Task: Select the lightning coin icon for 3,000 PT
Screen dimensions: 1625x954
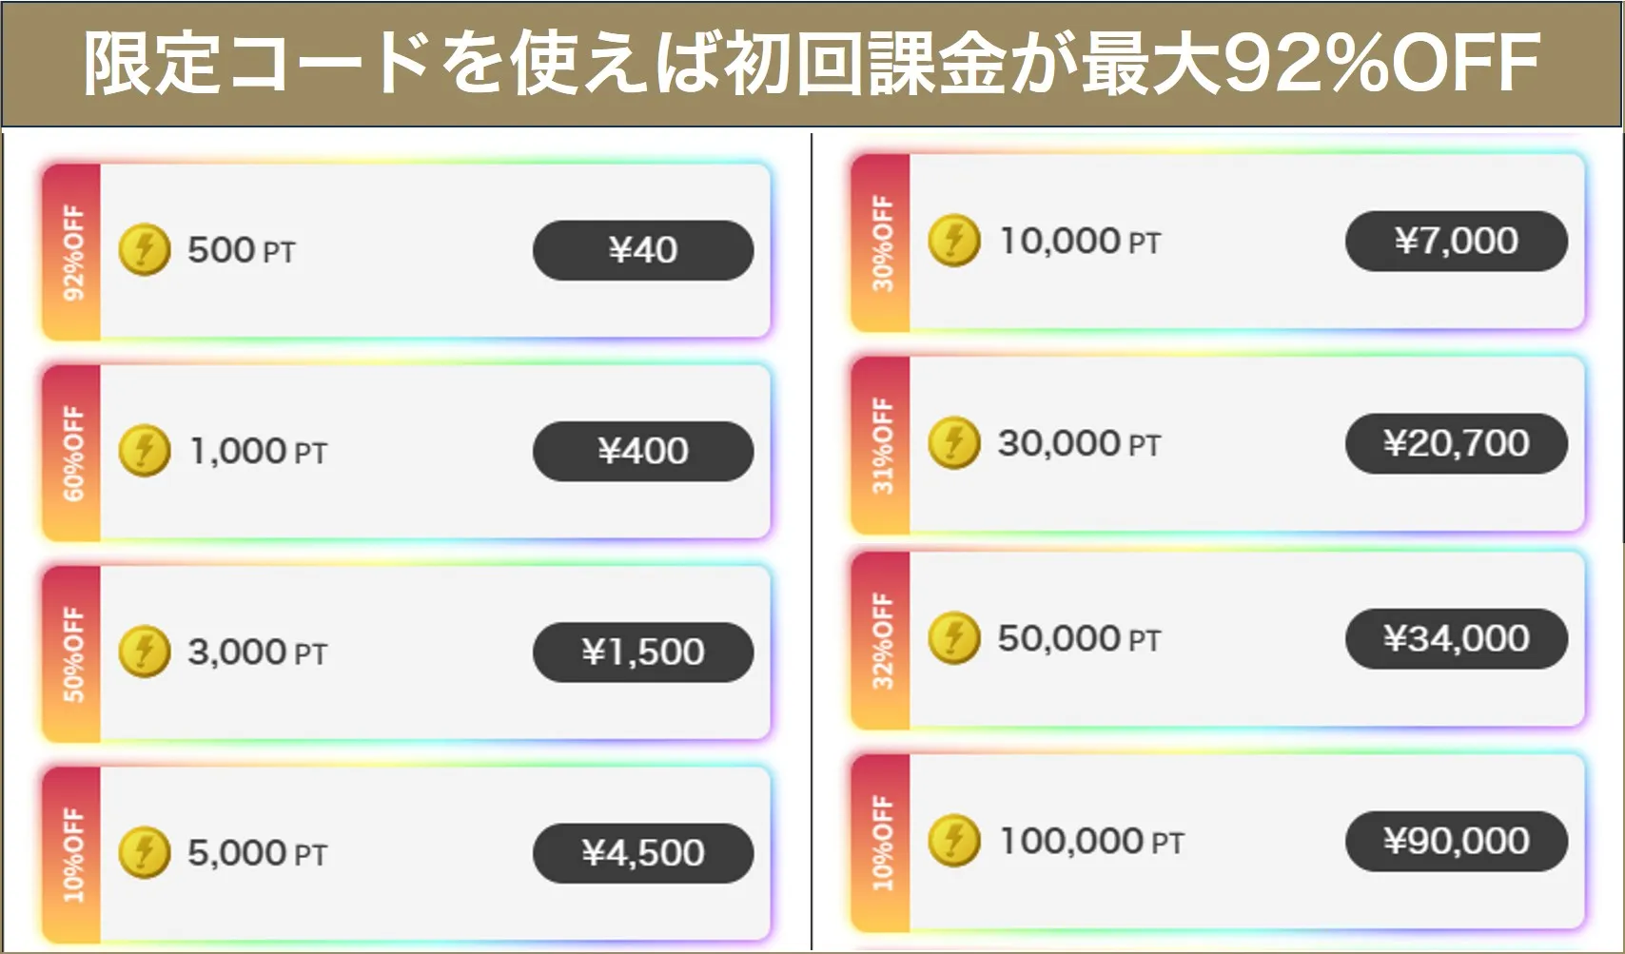Action: point(143,651)
